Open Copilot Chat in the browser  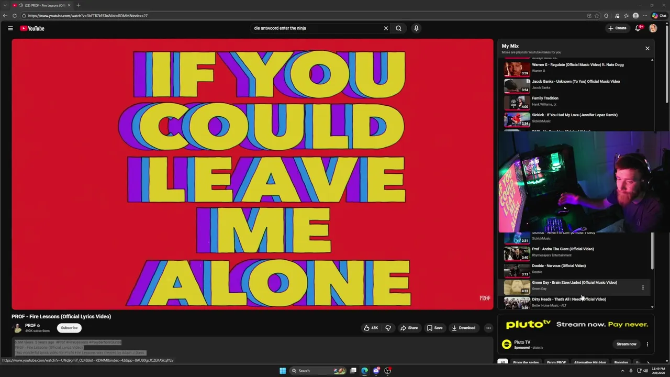(x=659, y=16)
